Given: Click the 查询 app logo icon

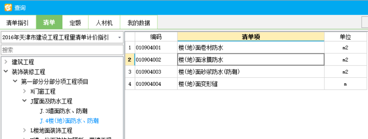Looking at the screenshot, I should click(x=8, y=7).
